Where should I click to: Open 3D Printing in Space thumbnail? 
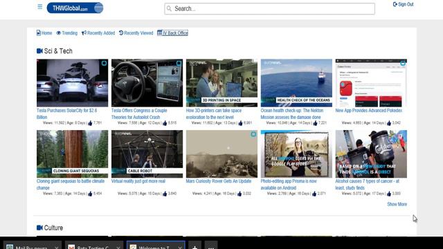pos(221,83)
